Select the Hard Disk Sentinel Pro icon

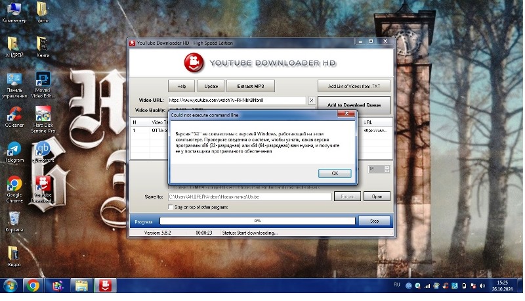coord(43,120)
